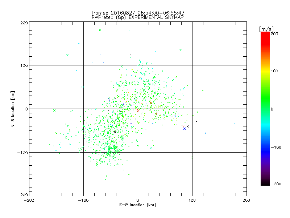Click the 0 tick label on the E-W axis
The height and width of the screenshot is (218, 290).
138,200
